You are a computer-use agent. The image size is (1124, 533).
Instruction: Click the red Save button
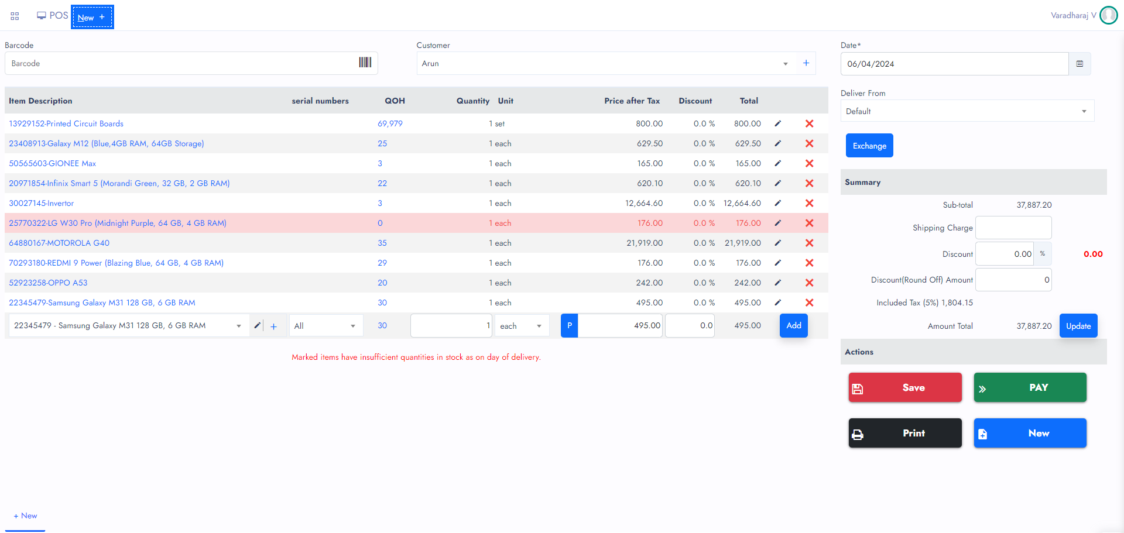905,387
